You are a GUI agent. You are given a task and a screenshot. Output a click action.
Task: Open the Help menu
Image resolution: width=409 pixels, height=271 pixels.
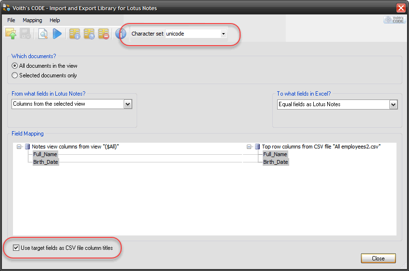[55, 20]
